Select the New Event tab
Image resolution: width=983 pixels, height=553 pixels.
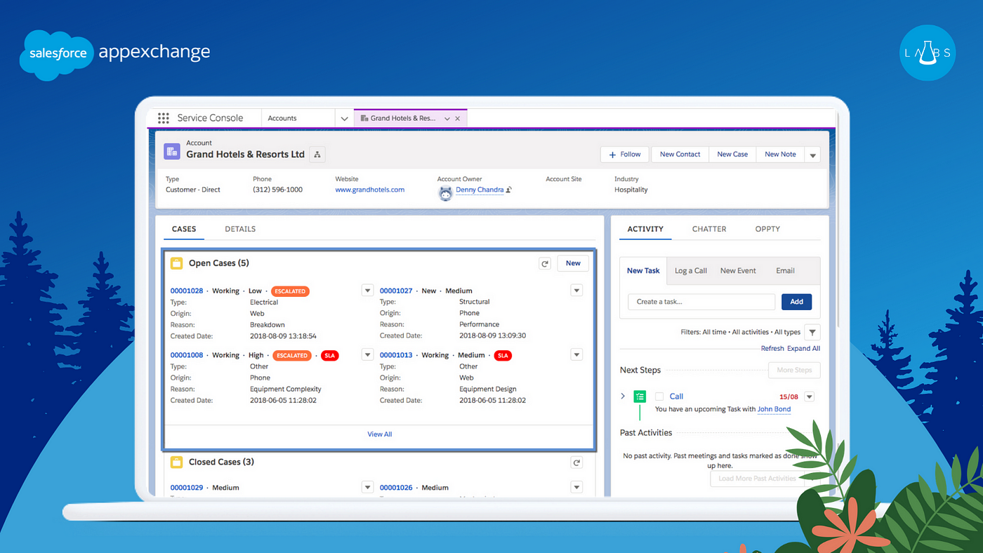[738, 271]
